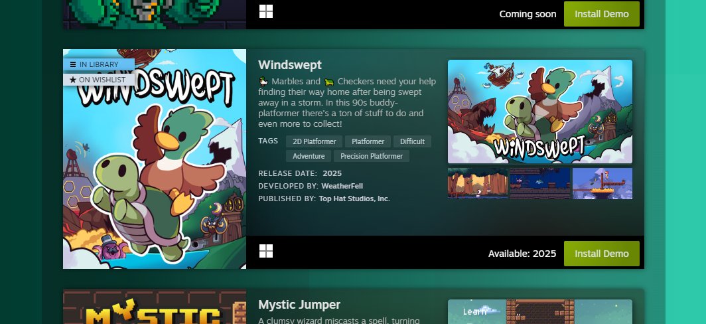Select the Platformer tag
Image resolution: width=706 pixels, height=324 pixels.
[368, 141]
